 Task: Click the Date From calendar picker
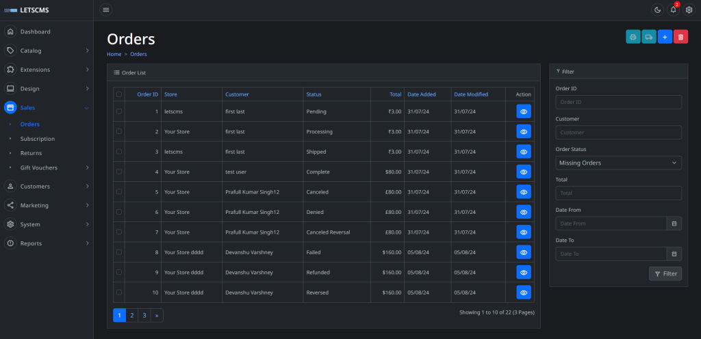tap(674, 223)
